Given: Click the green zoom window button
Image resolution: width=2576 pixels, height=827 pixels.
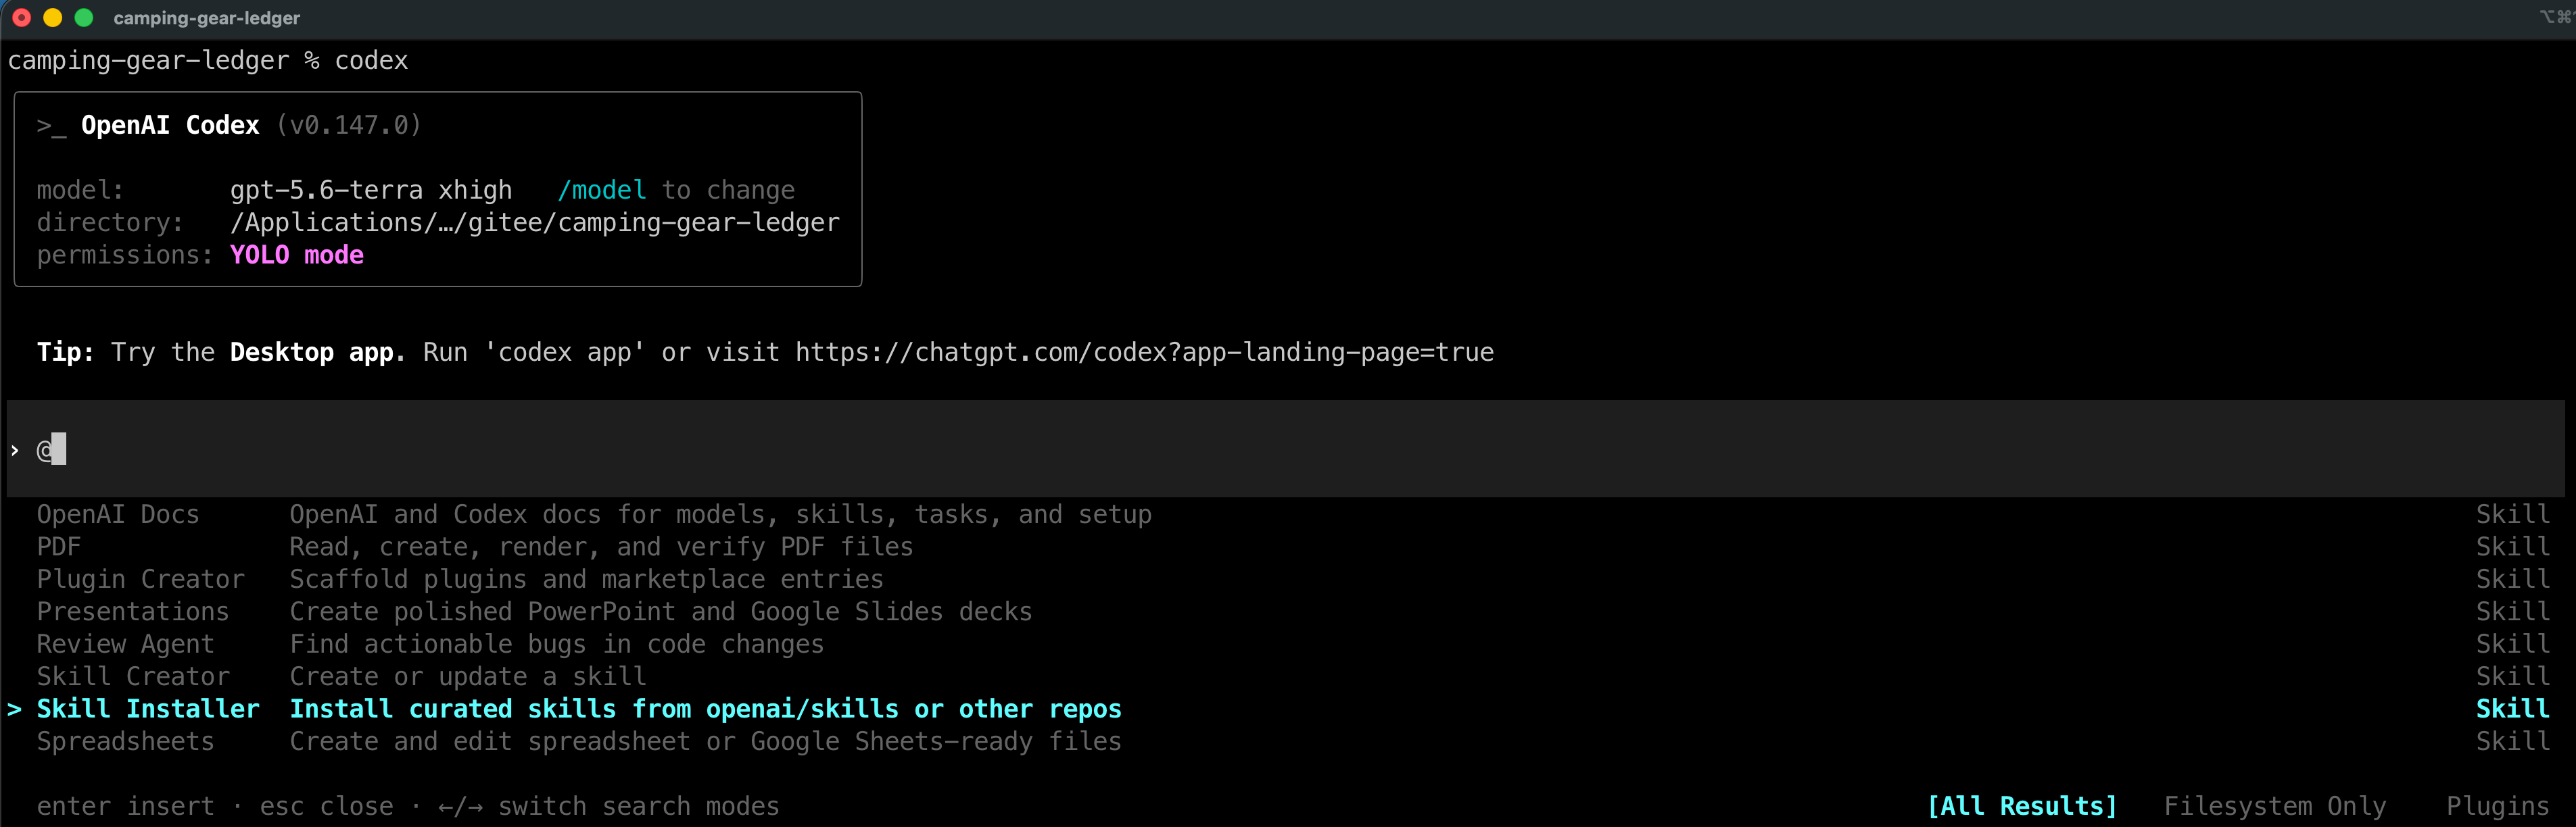Looking at the screenshot, I should (x=84, y=18).
